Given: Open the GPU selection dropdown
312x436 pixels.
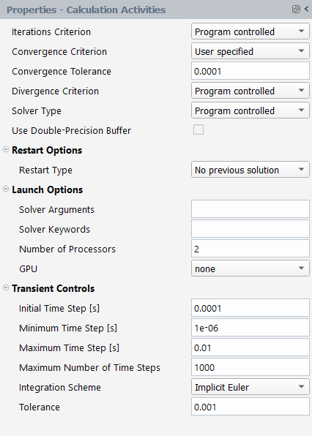Looking at the screenshot, I should pyautogui.click(x=250, y=268).
